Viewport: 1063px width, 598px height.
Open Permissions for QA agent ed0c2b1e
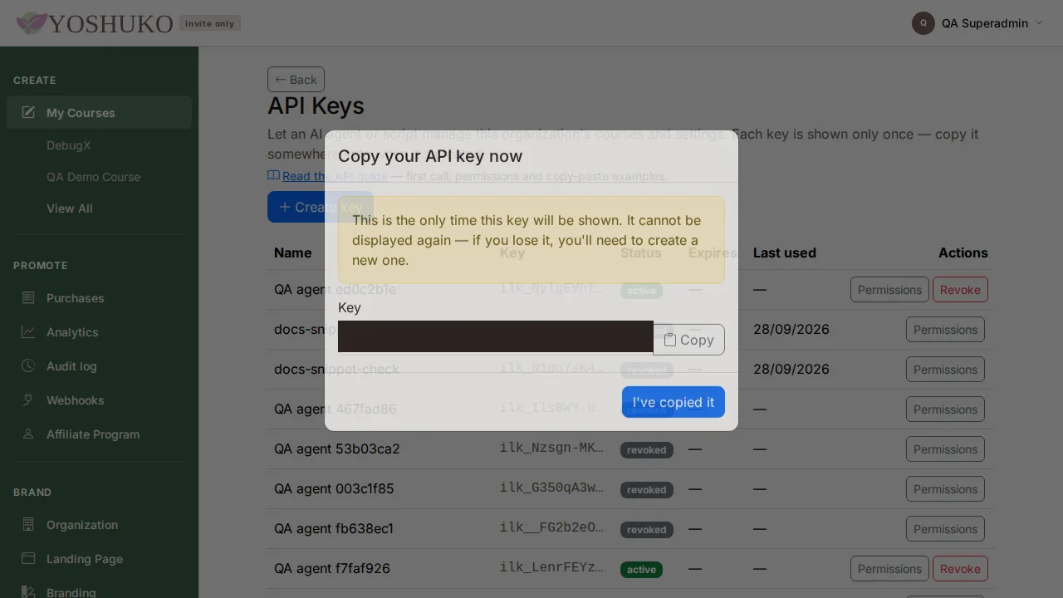[x=889, y=290]
